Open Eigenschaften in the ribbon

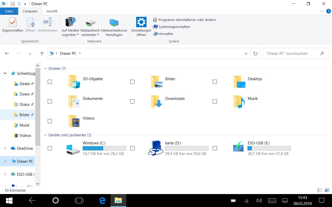coord(12,25)
